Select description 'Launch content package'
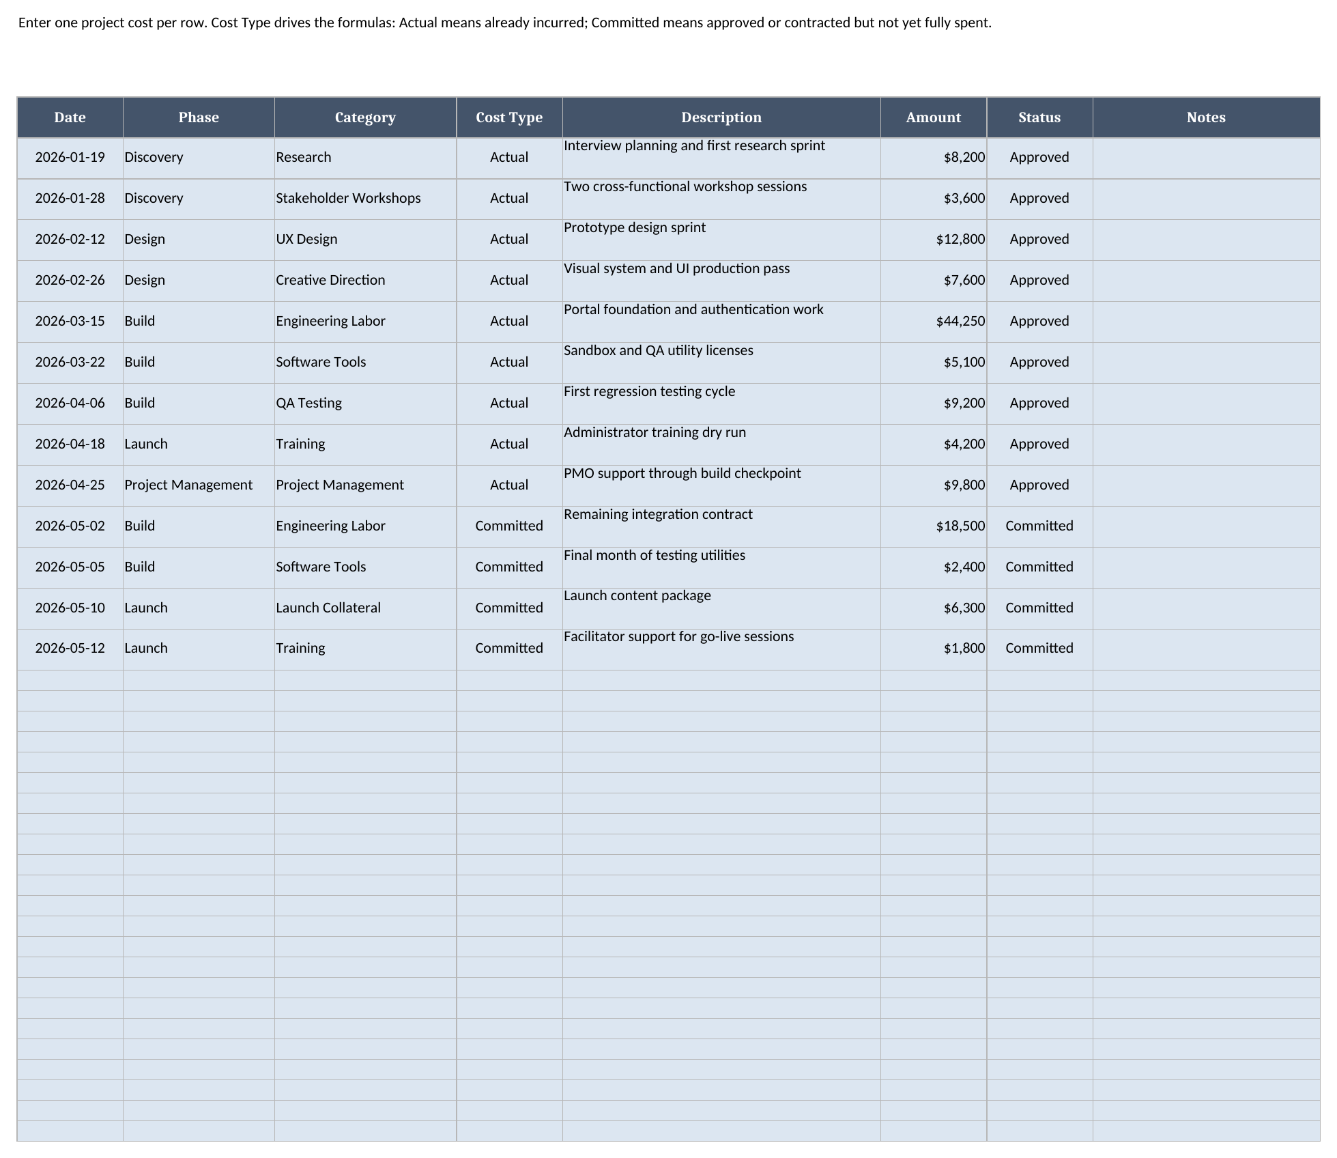 pos(721,608)
